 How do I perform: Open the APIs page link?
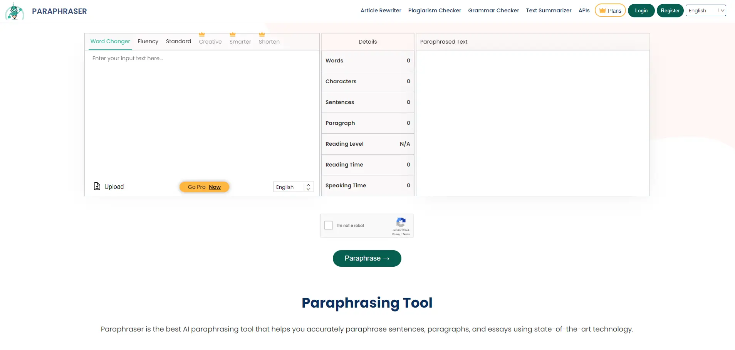pos(584,10)
